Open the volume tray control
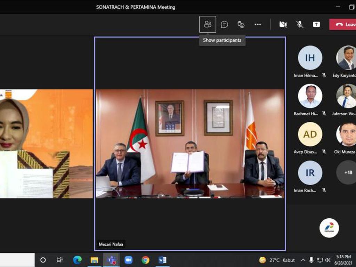 328,260
